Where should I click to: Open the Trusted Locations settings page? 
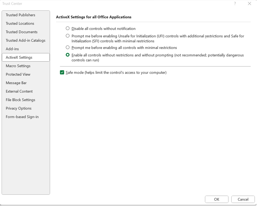[19, 23]
